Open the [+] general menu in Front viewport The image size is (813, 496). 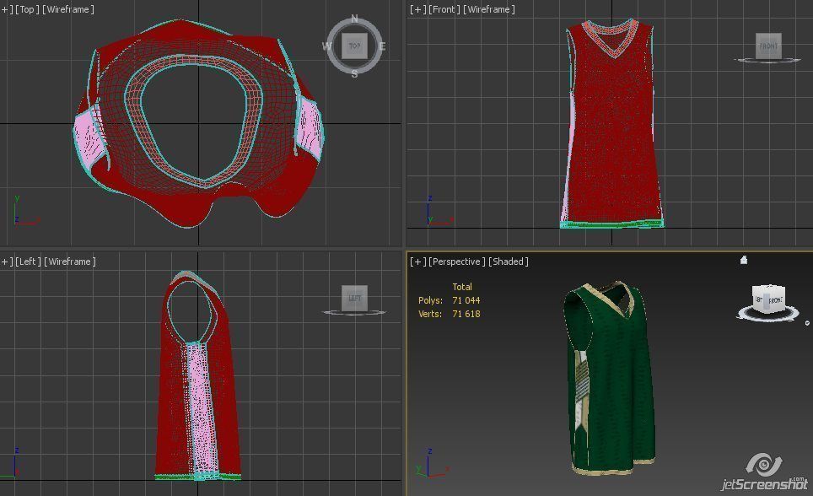pos(418,9)
